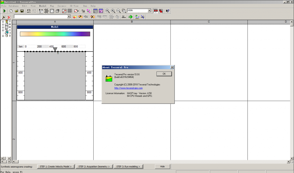Click the grayed Redo arrow icon
Image resolution: width=294 pixels, height=173 pixels.
click(34, 11)
